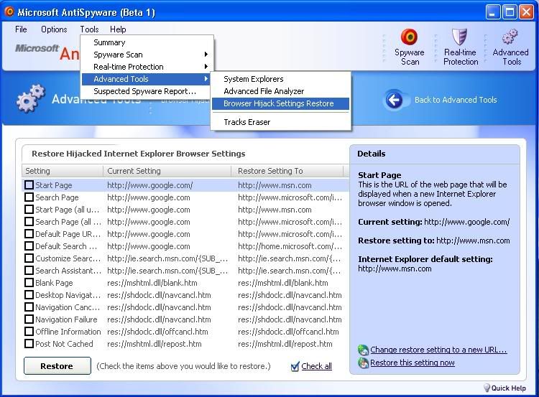This screenshot has width=539, height=397.
Task: Select res://mshtml.dll/repost.htm under Current Setting
Action: [x=154, y=343]
